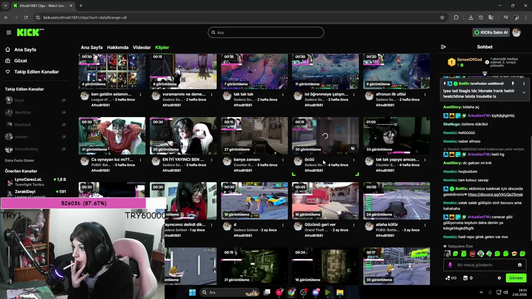Click the Kick search field 'Ara'
Viewport: 532px width, 299px height.
(x=266, y=32)
